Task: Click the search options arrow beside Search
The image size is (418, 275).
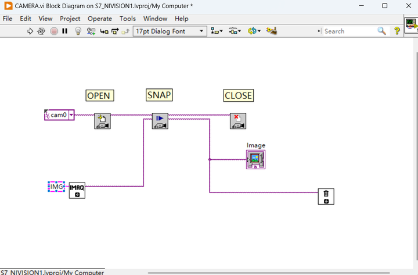Action: coord(319,31)
